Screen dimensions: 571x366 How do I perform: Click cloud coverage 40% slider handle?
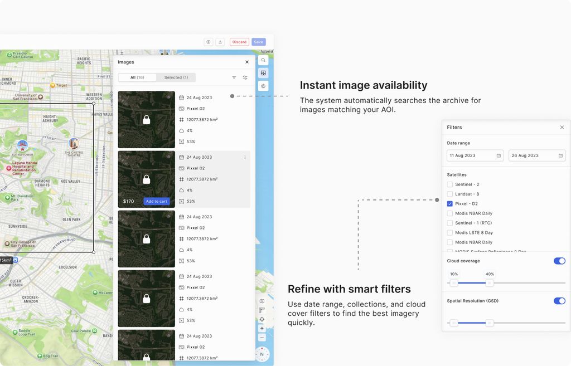[x=490, y=282]
